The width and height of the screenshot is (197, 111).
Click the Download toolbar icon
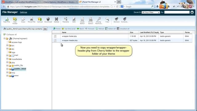(x=48, y=20)
